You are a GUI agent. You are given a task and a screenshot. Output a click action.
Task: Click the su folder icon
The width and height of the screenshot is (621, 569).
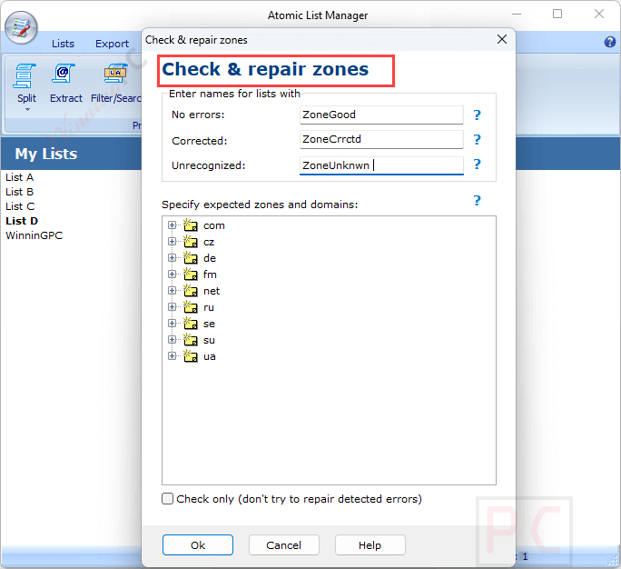[191, 340]
